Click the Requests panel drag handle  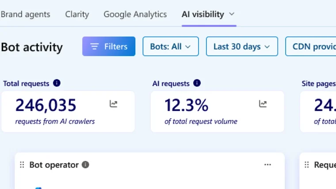(307, 165)
